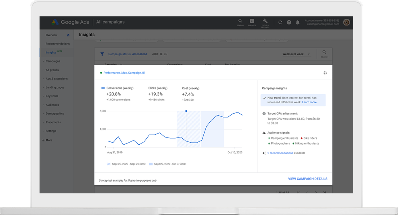The image size is (398, 215).
Task: Click VIEW CAMPAIGN DETAILS button
Action: (x=307, y=179)
